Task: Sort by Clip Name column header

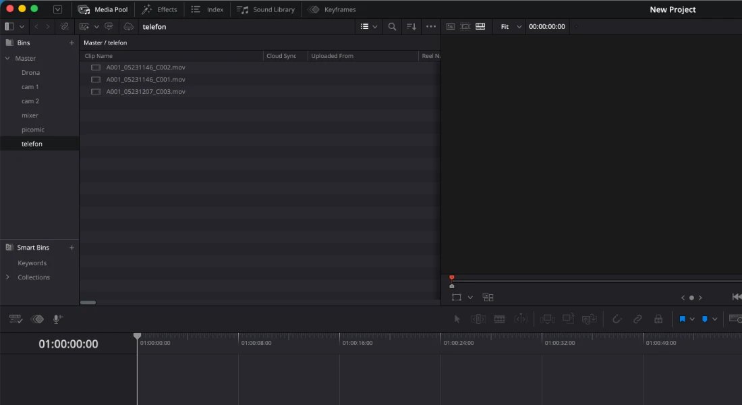Action: [x=98, y=56]
